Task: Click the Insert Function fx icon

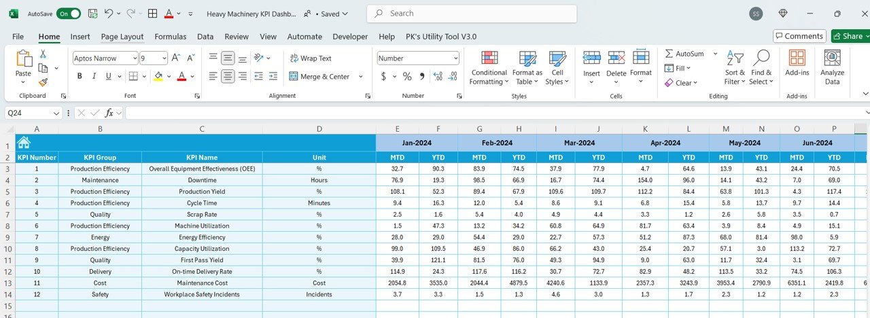Action: (x=109, y=113)
